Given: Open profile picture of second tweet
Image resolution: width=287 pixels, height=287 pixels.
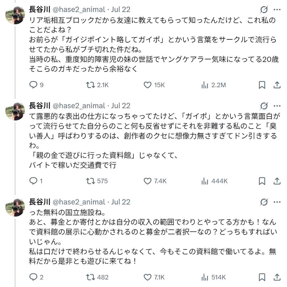Looking at the screenshot, I should [x=15, y=111].
